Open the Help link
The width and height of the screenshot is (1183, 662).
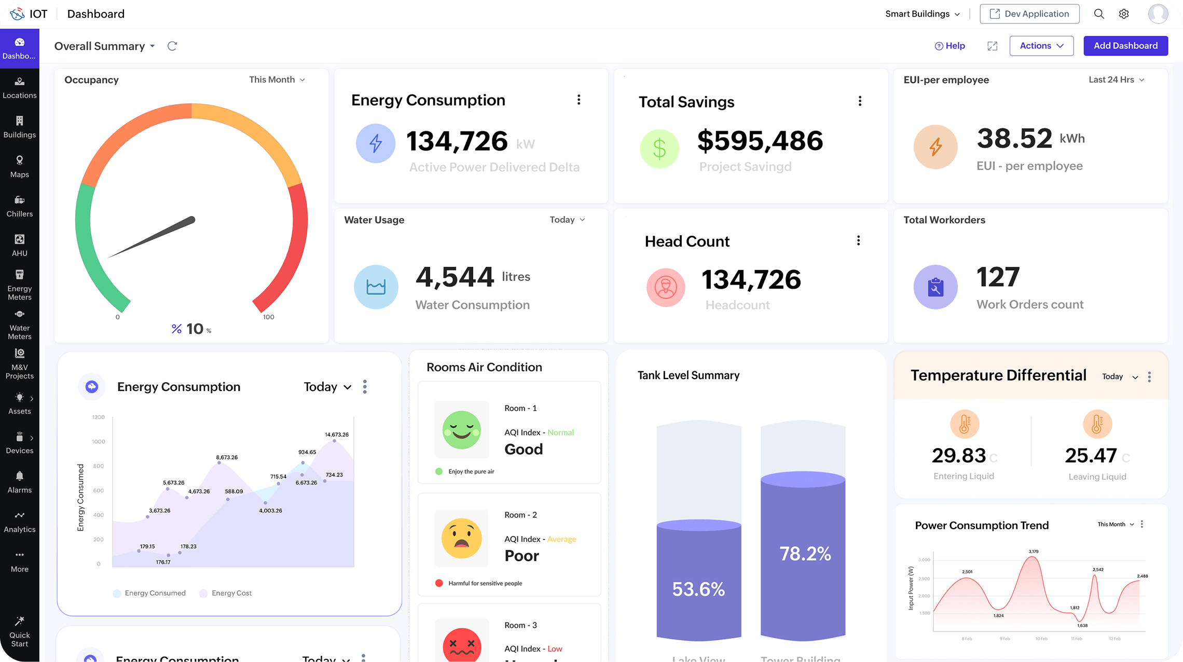[950, 46]
